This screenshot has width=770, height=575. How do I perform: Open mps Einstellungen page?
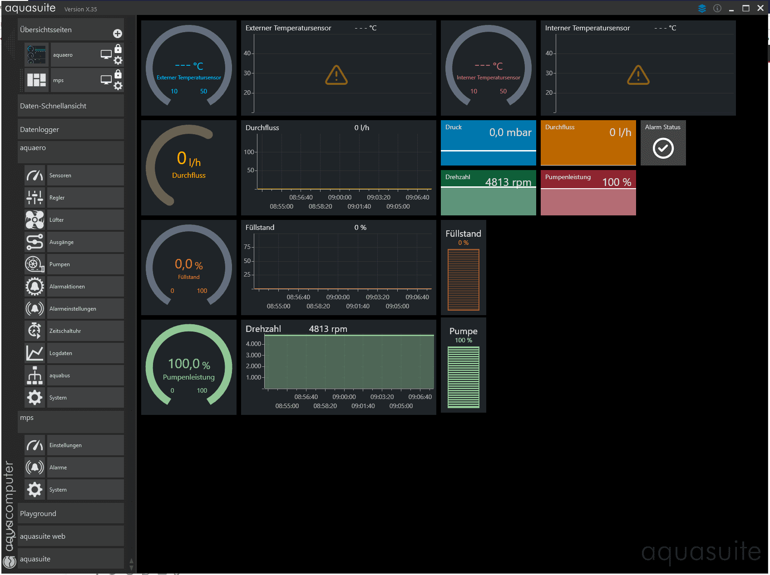click(85, 445)
